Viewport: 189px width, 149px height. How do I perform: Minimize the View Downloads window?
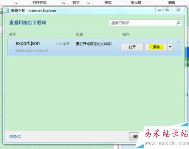click(160, 9)
